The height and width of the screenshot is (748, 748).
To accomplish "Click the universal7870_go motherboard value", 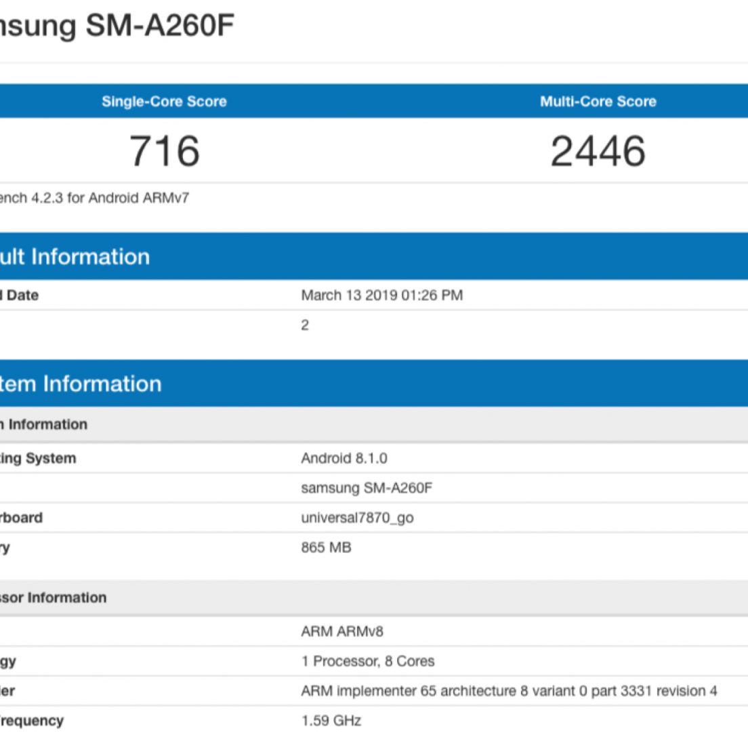I will tap(357, 518).
